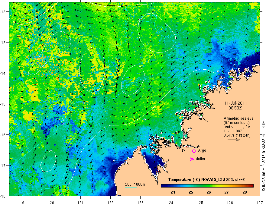Click the 'Altimetric sealevel' text line

pos(239,118)
